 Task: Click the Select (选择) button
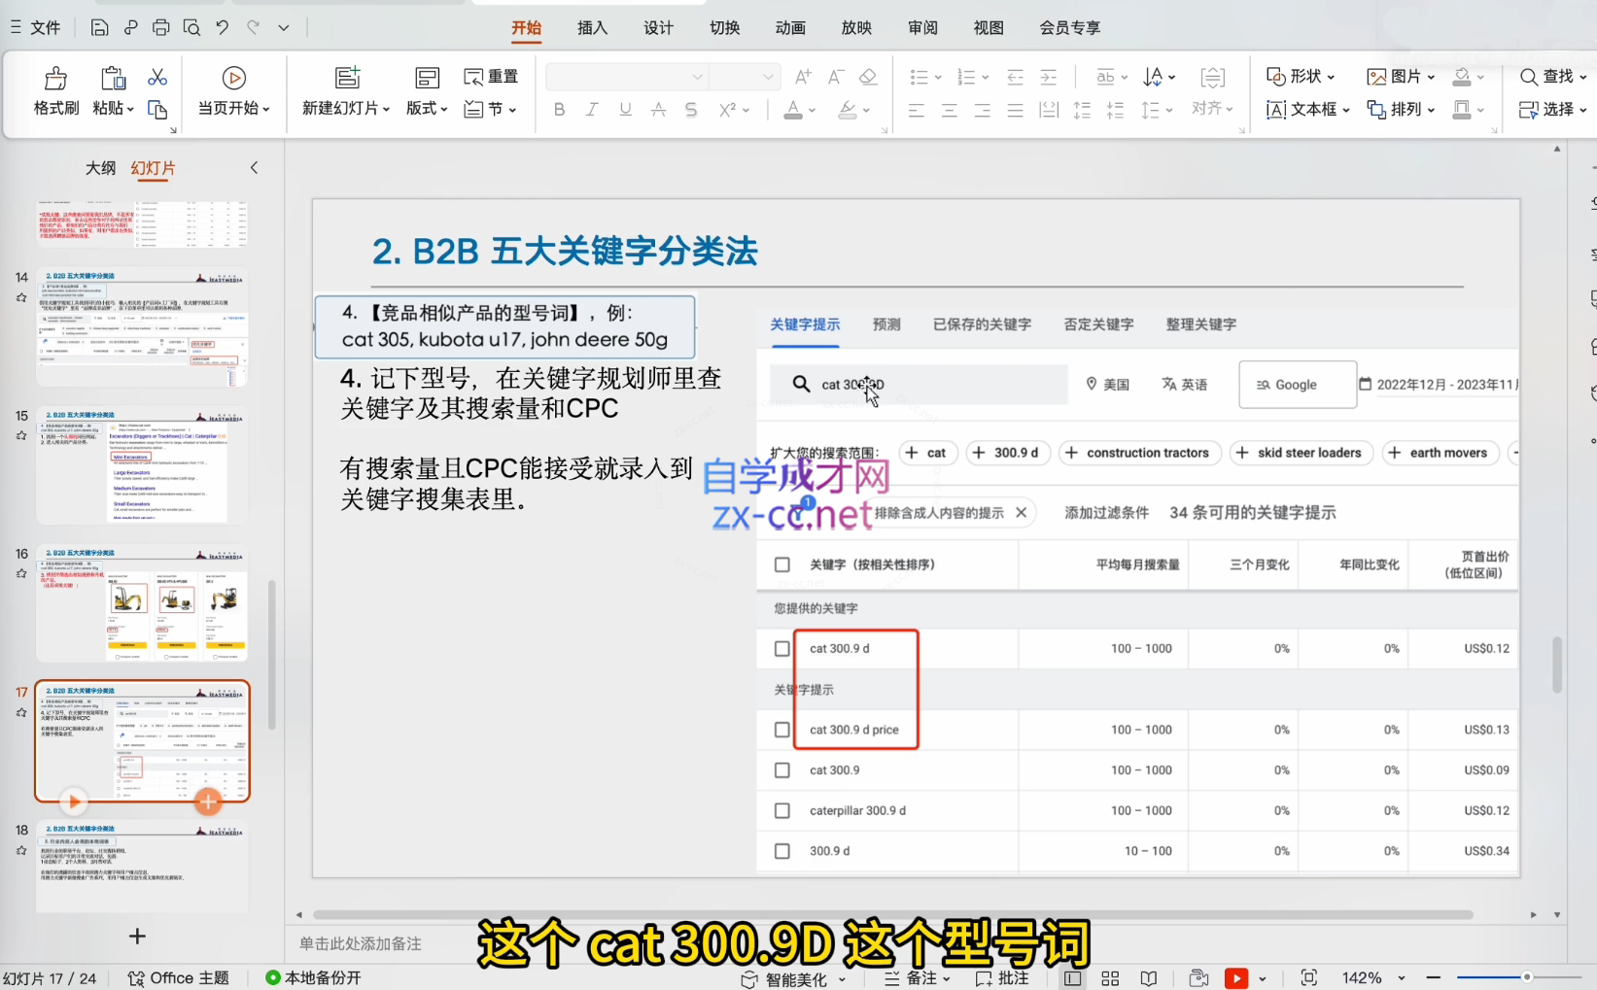pyautogui.click(x=1552, y=109)
